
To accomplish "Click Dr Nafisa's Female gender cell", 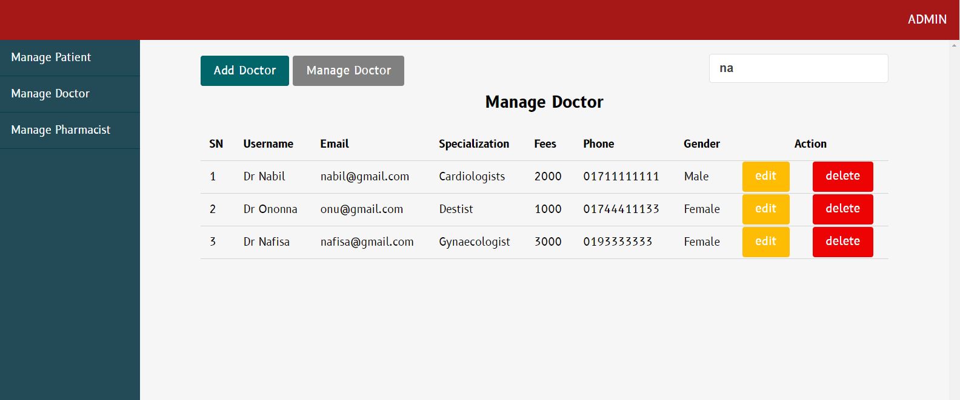I will [x=702, y=242].
